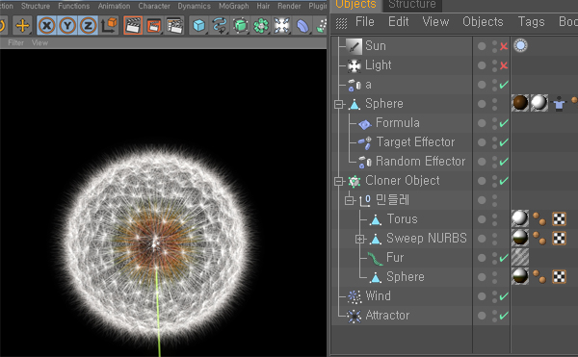Select the Sun object in tree
Viewport: 578px width, 357px height.
pyautogui.click(x=376, y=46)
